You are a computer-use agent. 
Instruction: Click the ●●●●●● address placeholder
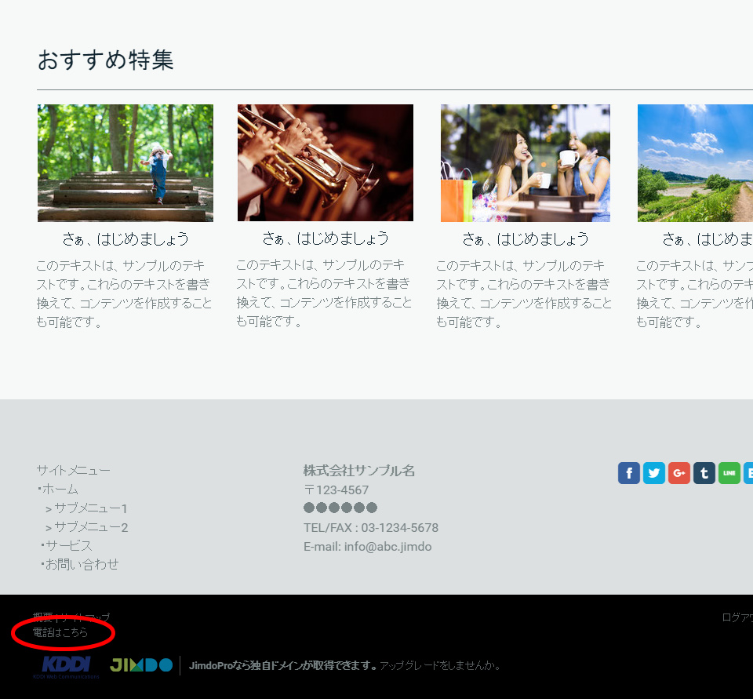[x=340, y=508]
